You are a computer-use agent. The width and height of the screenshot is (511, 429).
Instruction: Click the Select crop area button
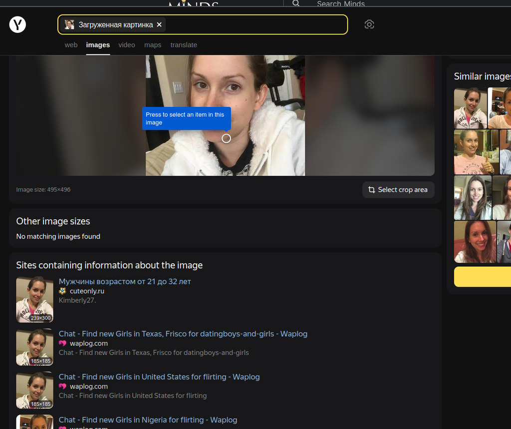pos(398,190)
